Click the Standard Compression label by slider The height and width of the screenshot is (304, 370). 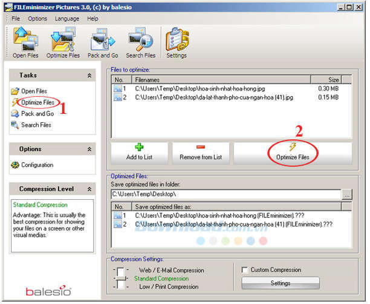pos(161,279)
